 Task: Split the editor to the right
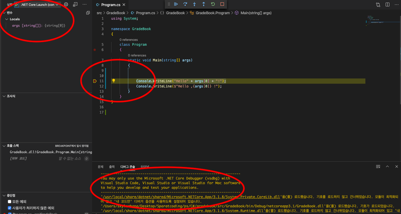point(387,5)
